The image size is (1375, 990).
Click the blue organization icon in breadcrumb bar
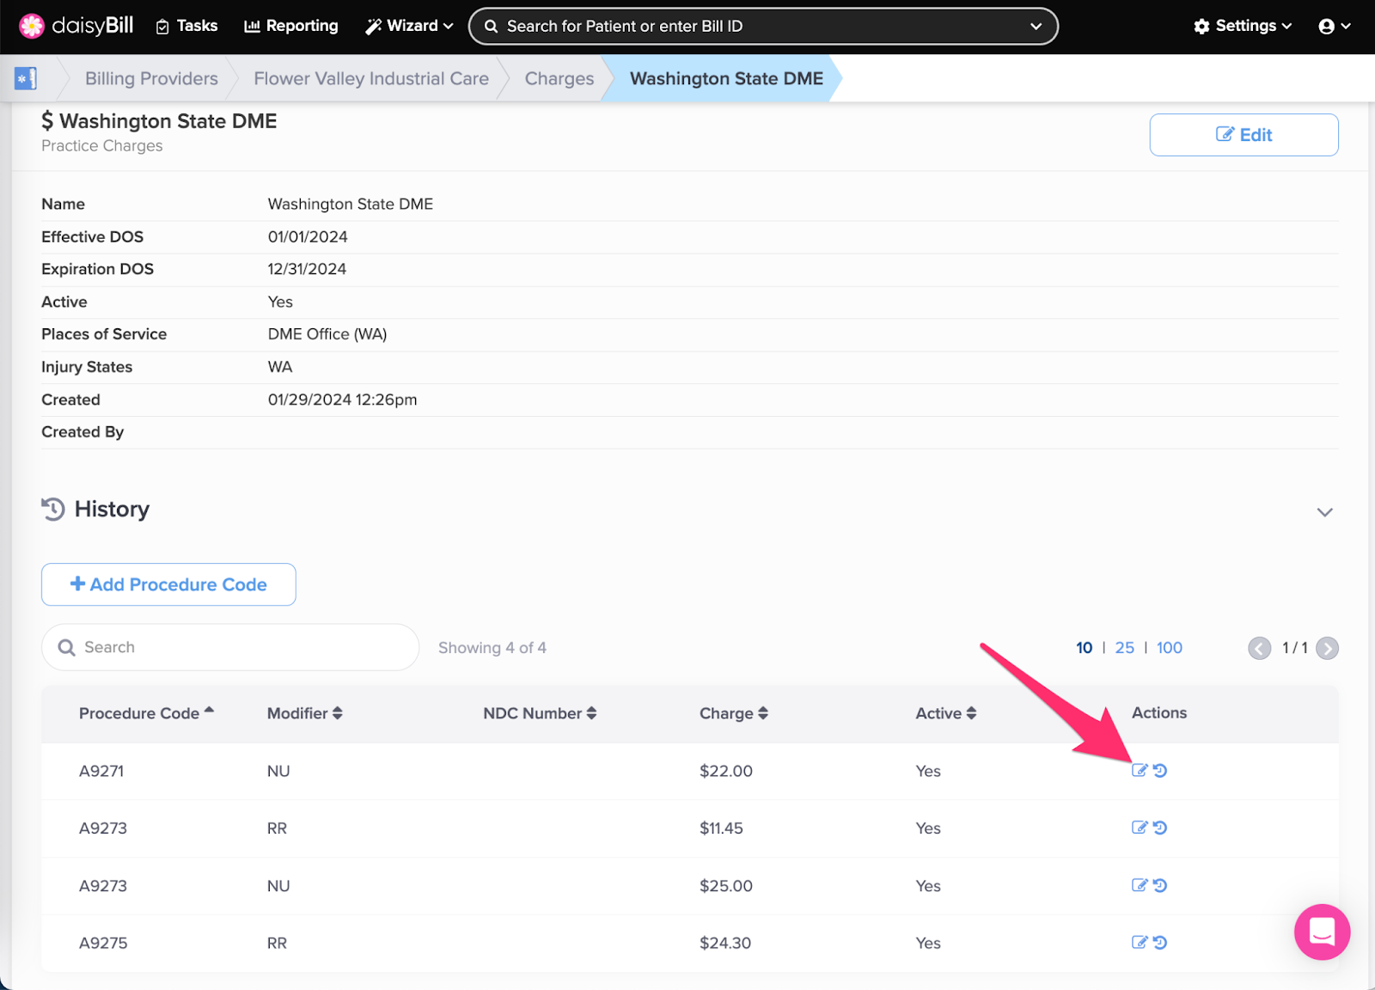pos(26,78)
